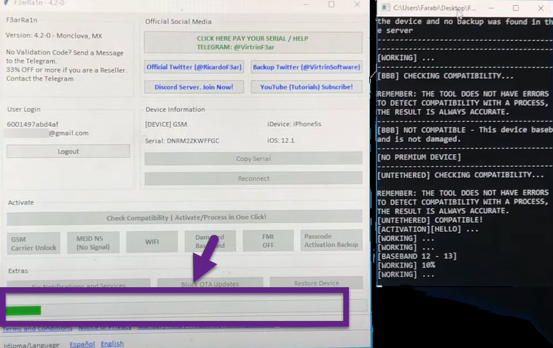This screenshot has width=553, height=348.
Task: Click the Damaged Baseband button
Action: tap(210, 241)
